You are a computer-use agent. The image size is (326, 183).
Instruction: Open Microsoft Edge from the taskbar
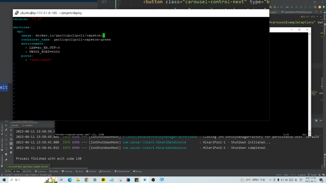click(x=70, y=180)
